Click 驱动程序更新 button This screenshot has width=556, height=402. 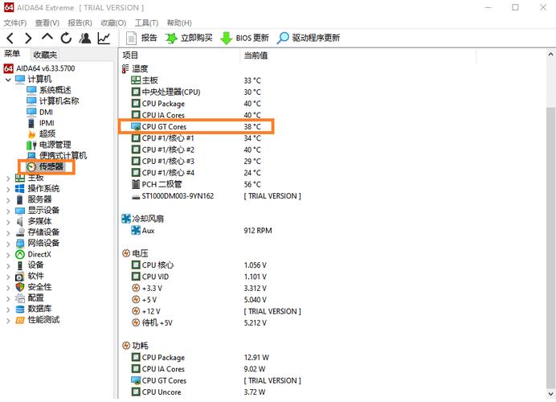coord(309,38)
